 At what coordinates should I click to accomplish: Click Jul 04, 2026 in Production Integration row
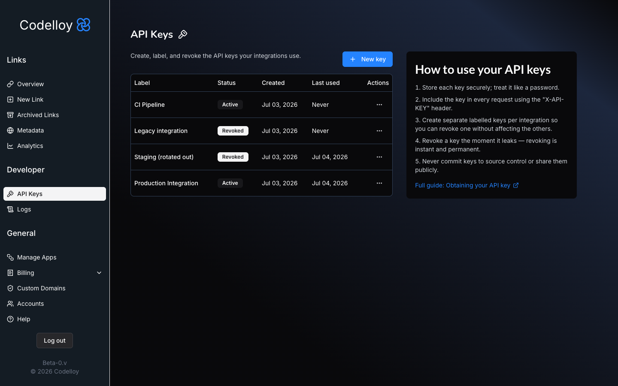[330, 183]
